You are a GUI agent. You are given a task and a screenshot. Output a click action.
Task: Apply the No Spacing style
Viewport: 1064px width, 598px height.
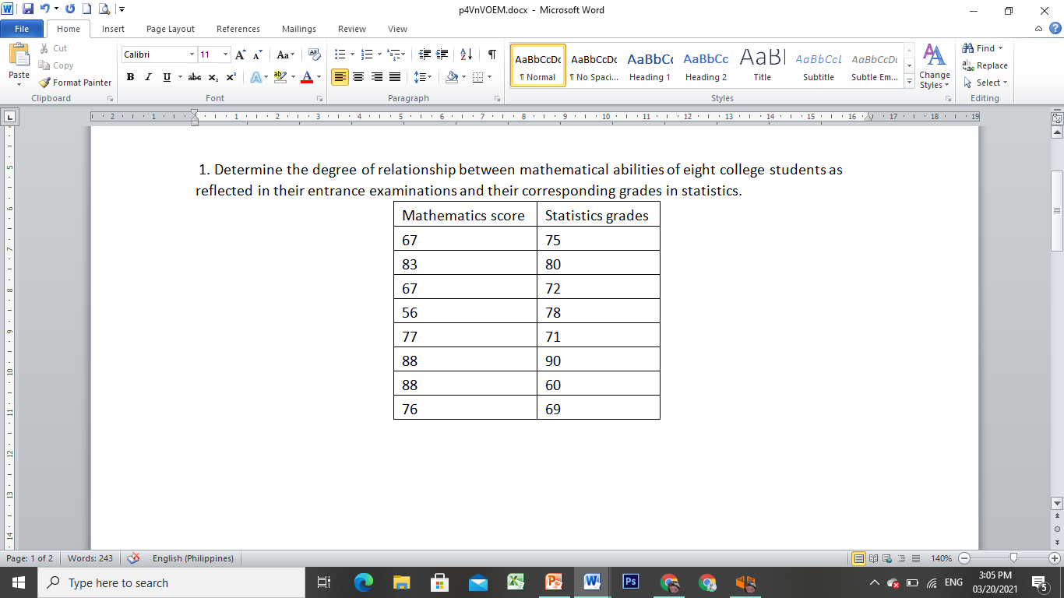coord(594,65)
